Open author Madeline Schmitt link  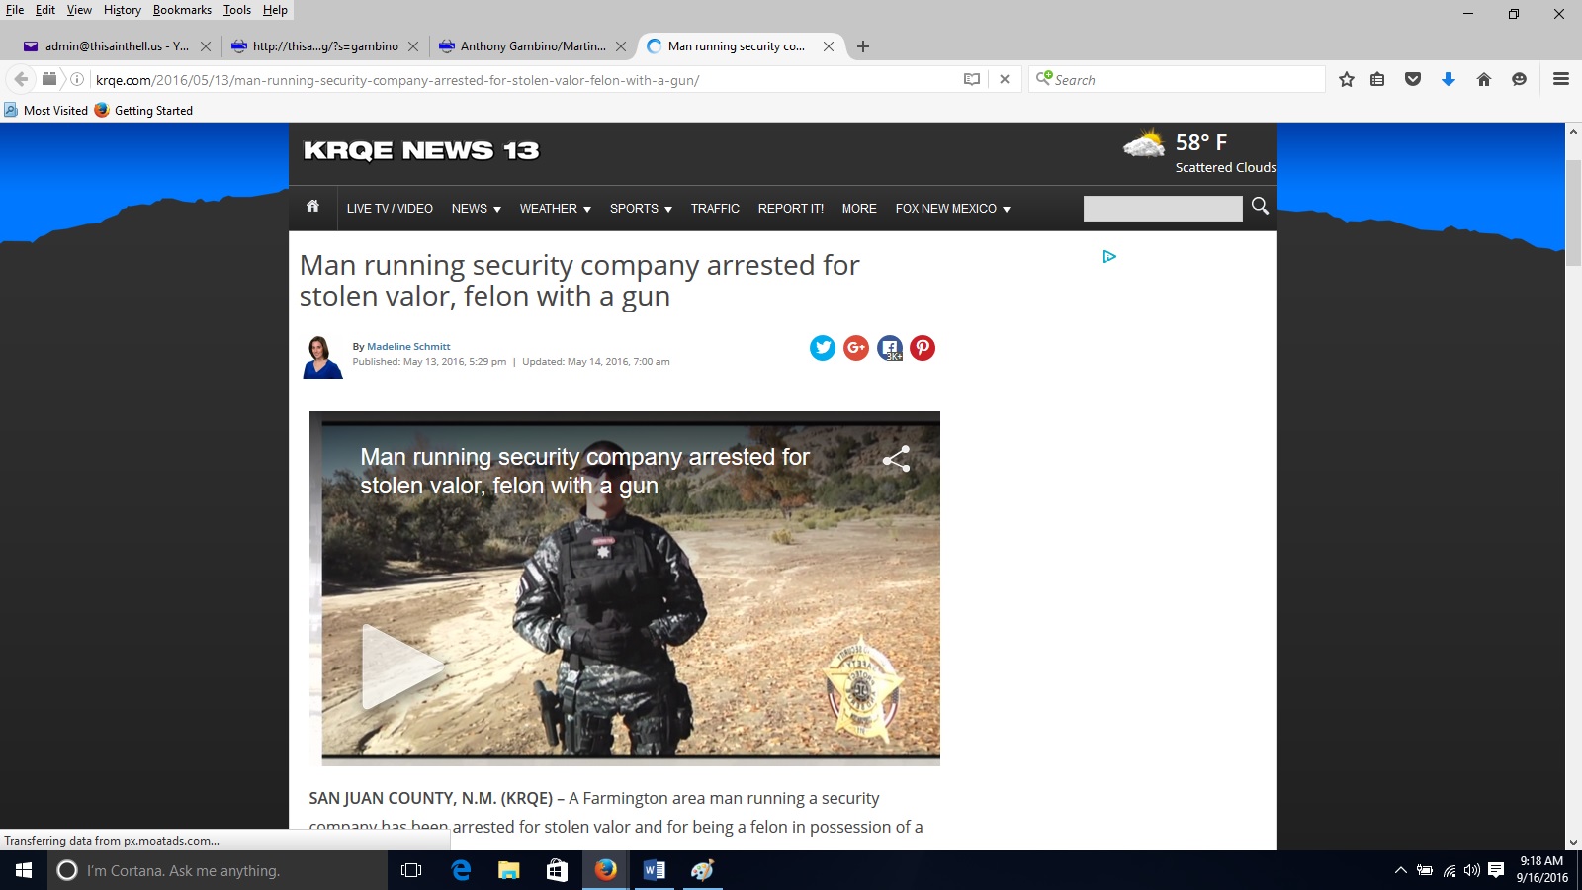click(x=408, y=347)
